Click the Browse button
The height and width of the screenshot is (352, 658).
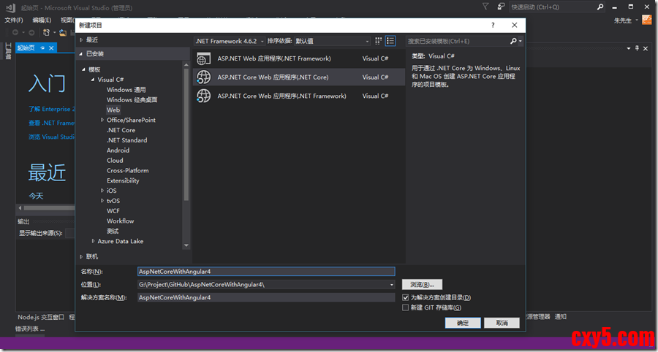coord(422,285)
